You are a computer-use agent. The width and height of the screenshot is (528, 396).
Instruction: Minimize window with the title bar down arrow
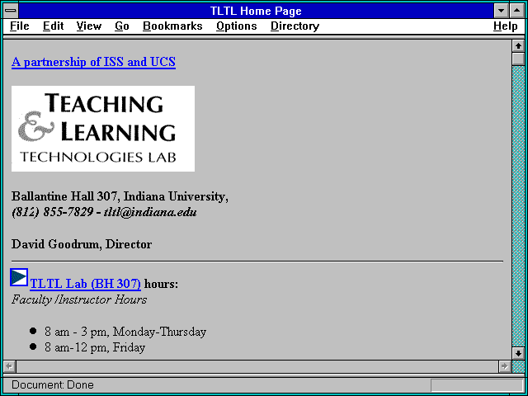pos(502,11)
